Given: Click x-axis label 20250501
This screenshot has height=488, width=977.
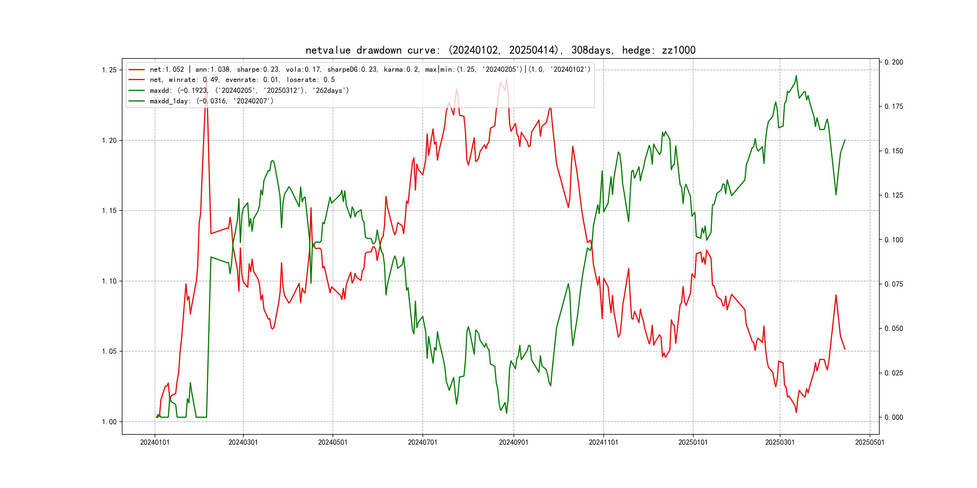Looking at the screenshot, I should click(x=870, y=442).
